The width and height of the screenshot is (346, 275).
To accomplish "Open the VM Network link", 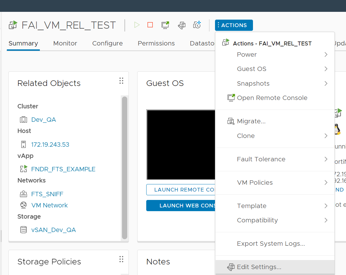I will click(49, 205).
